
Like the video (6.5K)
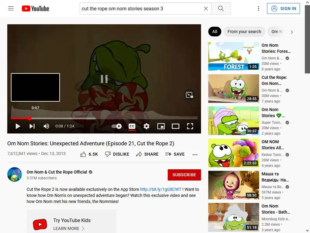pyautogui.click(x=89, y=154)
